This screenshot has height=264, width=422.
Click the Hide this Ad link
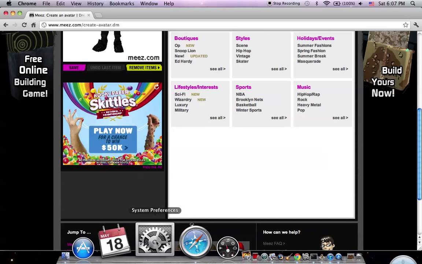coord(152,167)
